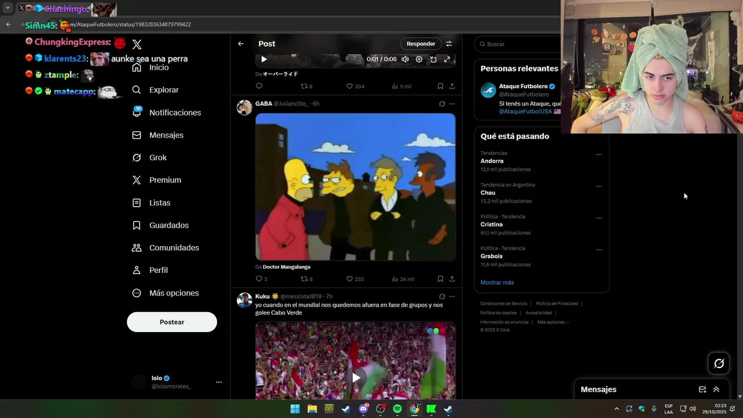Open Premium in the sidebar

[157, 180]
